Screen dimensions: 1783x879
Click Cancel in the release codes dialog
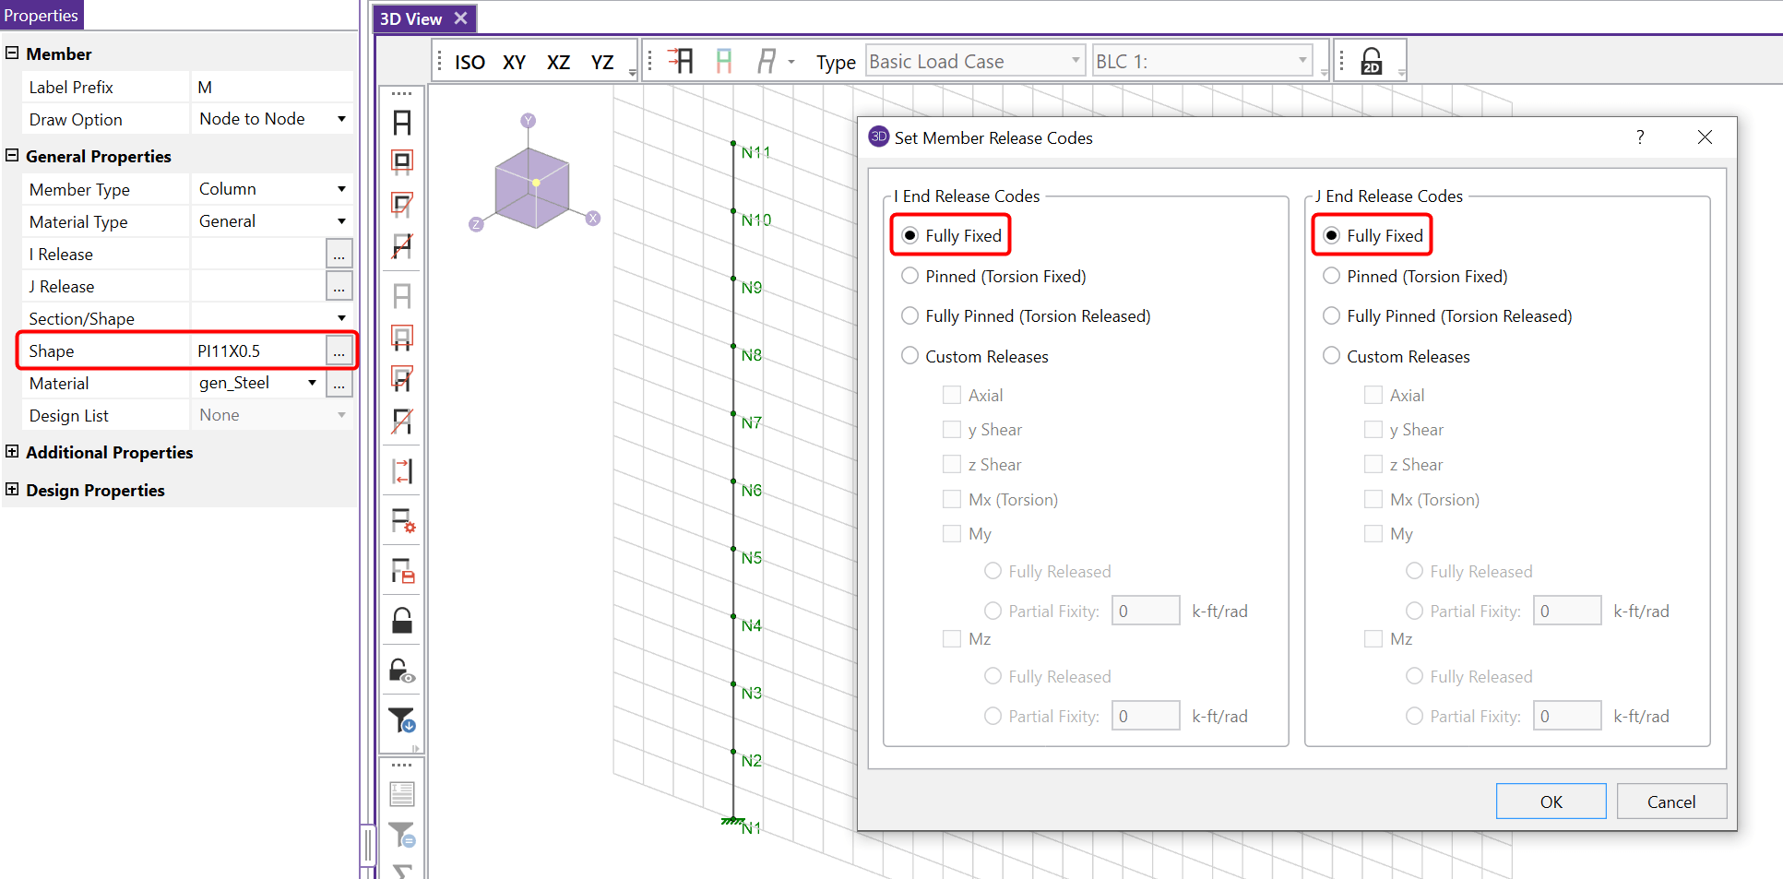pos(1670,802)
